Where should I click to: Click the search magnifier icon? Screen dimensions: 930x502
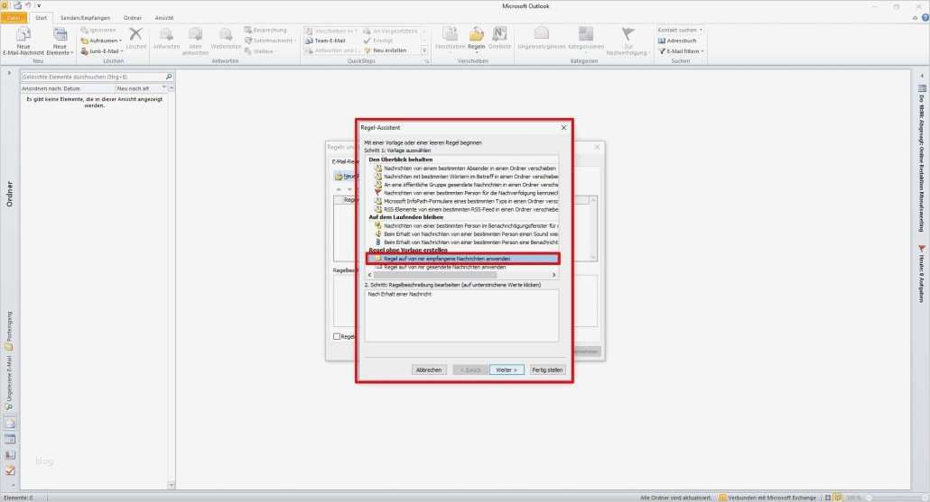click(169, 77)
